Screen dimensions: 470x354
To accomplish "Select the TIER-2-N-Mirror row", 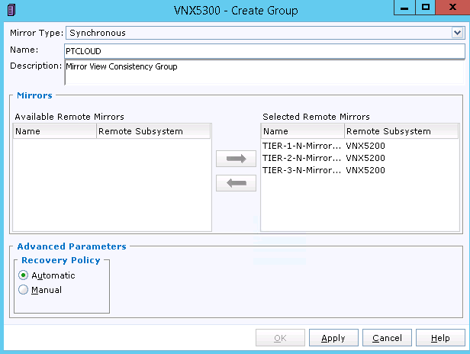I will pyautogui.click(x=359, y=158).
